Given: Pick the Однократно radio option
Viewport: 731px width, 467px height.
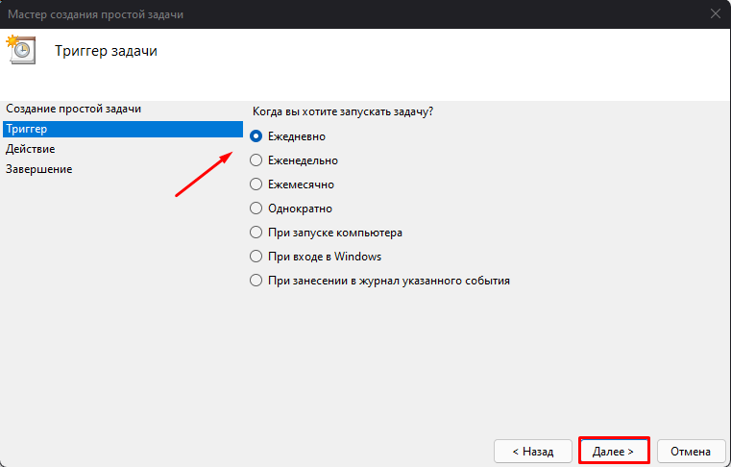Looking at the screenshot, I should 256,209.
